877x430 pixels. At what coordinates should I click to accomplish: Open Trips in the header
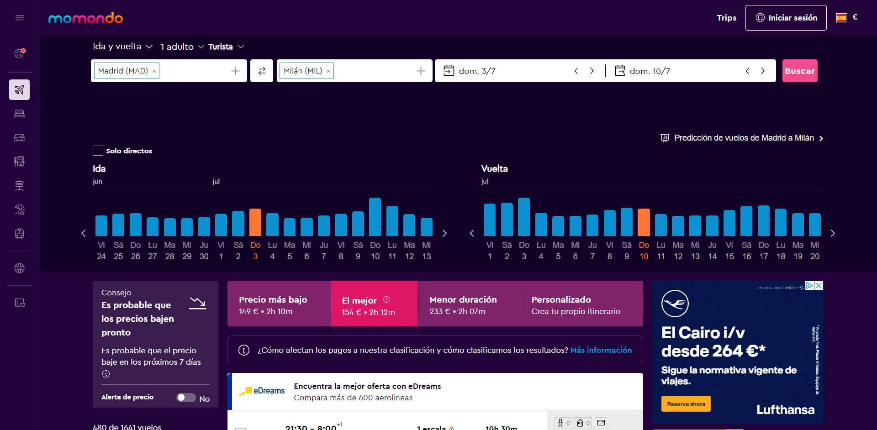click(726, 18)
